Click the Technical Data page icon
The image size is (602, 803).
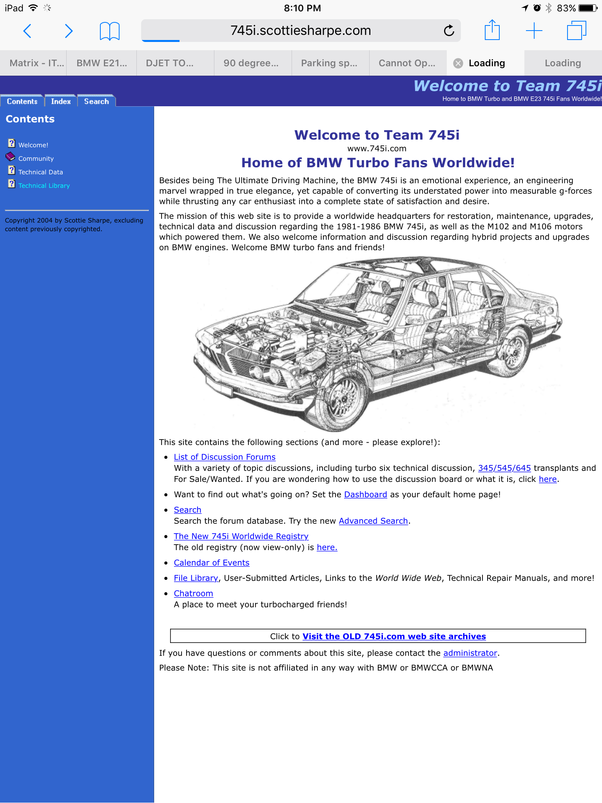coord(11,170)
